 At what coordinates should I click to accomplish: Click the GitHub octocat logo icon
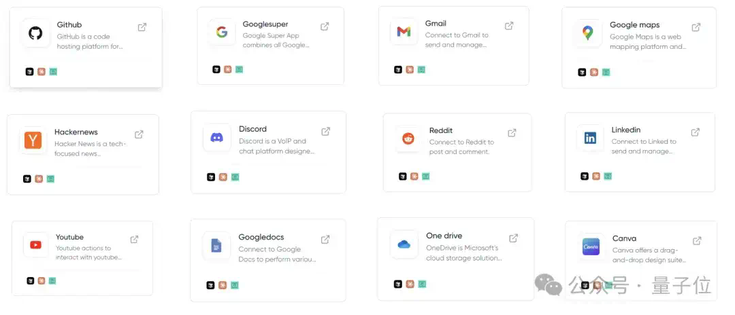(x=35, y=33)
